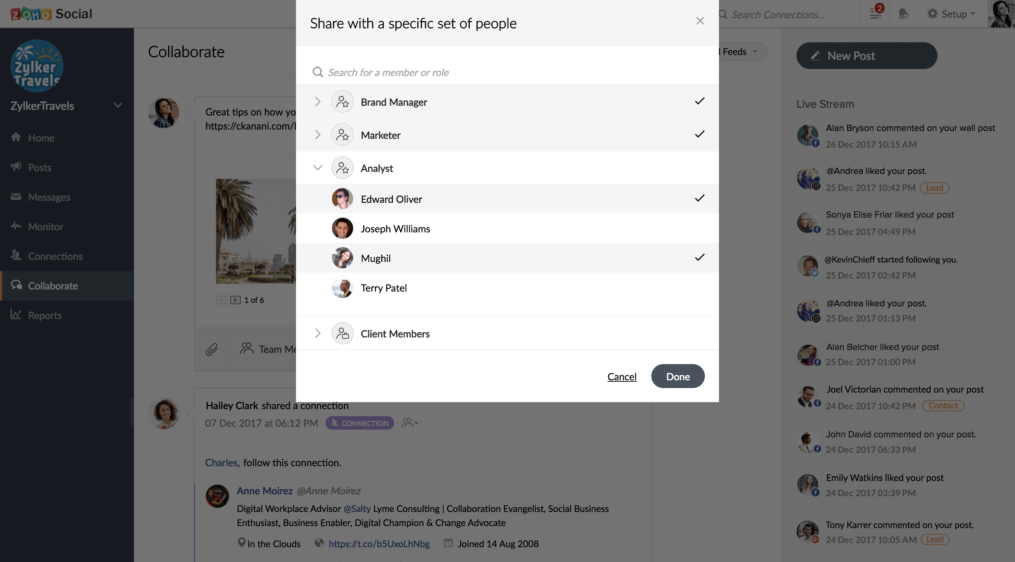Open the Setup gear menu

click(951, 14)
